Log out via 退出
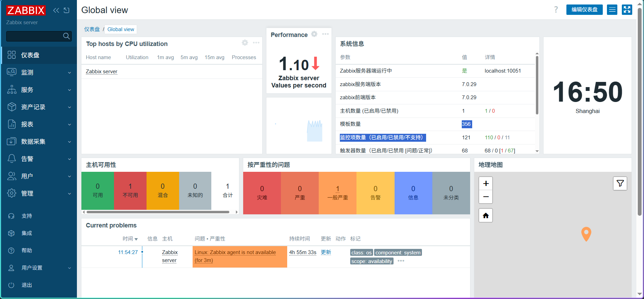The width and height of the screenshot is (644, 299). pos(39,285)
